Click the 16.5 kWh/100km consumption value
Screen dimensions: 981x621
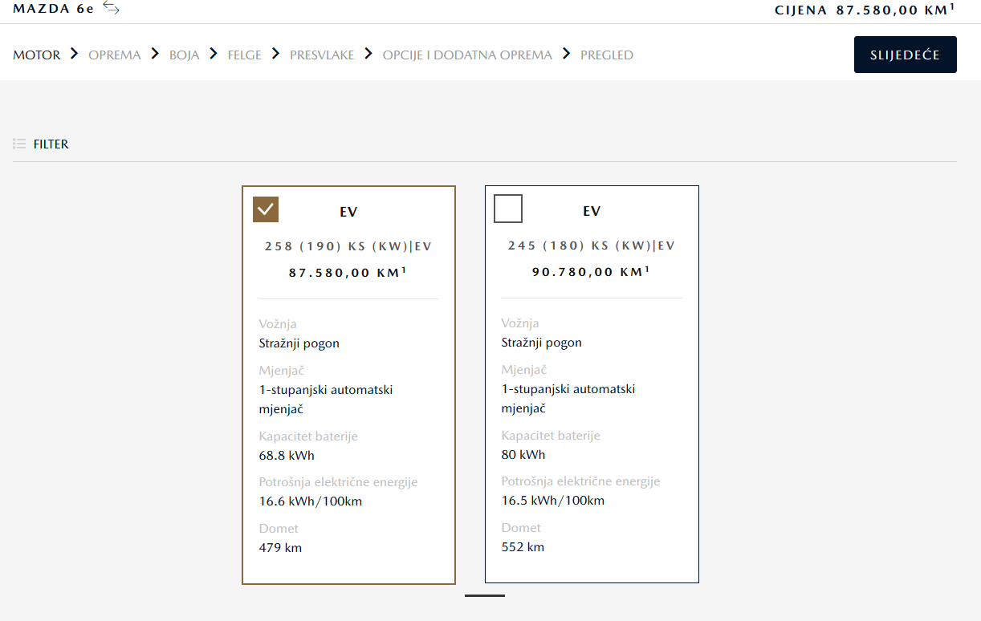[553, 501]
